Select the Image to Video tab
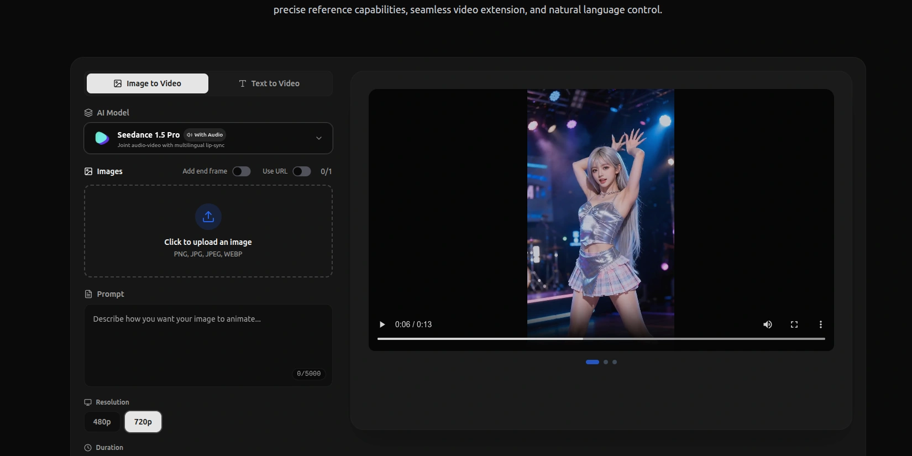This screenshot has height=456, width=912. point(148,83)
